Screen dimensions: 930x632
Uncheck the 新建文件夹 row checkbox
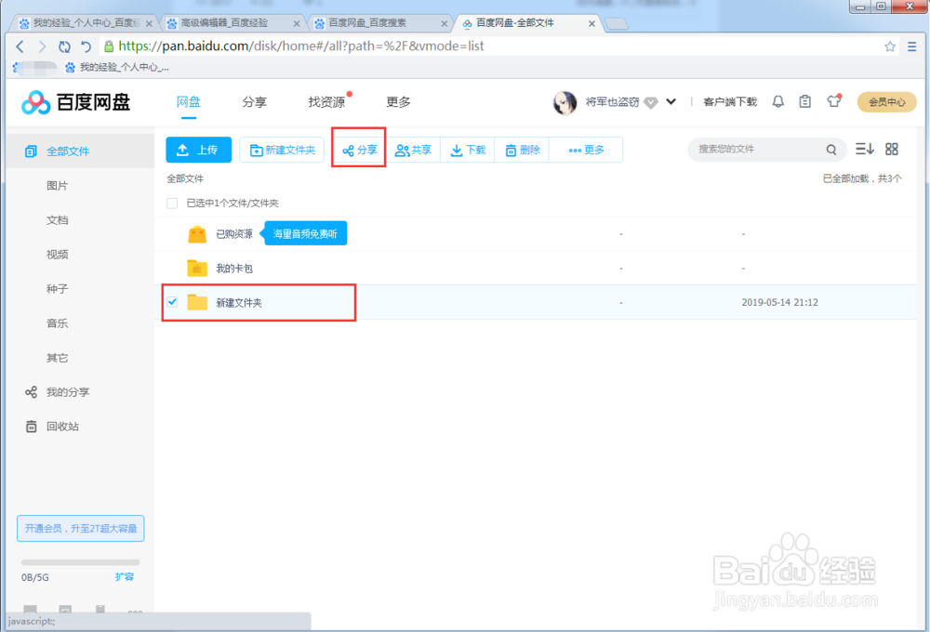click(172, 302)
